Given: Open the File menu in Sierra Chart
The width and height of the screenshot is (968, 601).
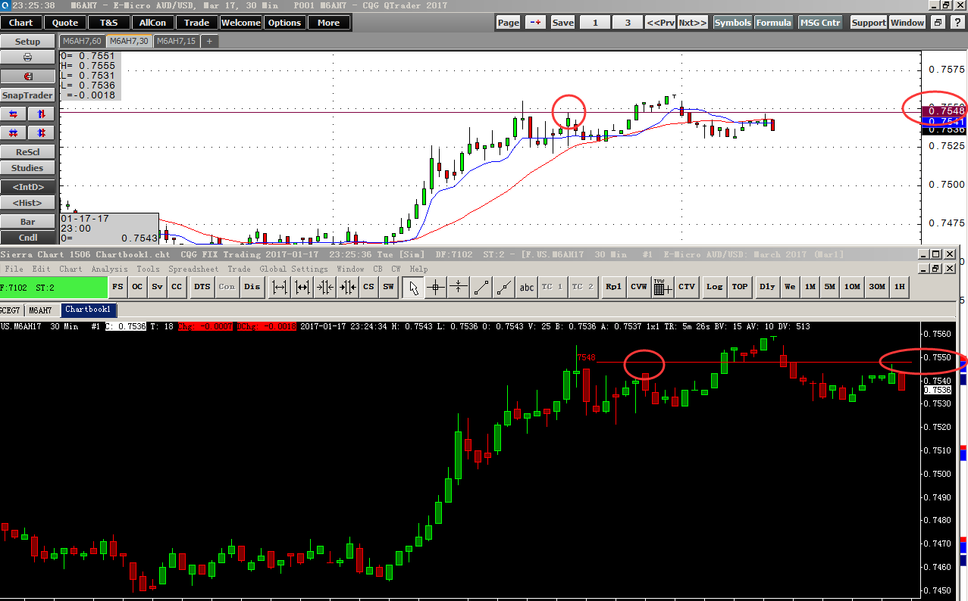Looking at the screenshot, I should [x=14, y=269].
